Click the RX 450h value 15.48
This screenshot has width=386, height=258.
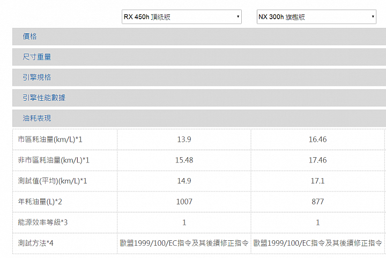[184, 160]
